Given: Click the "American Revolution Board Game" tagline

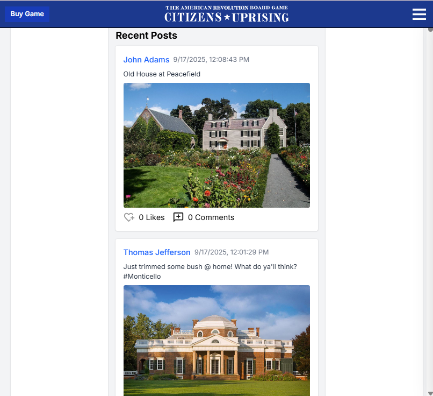Looking at the screenshot, I should click(x=227, y=8).
